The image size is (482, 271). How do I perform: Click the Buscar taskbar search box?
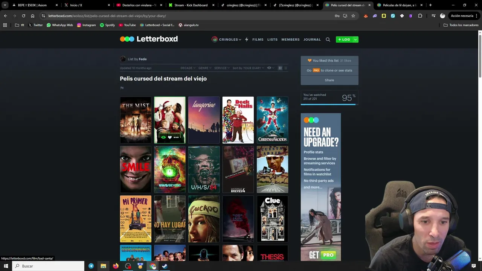tap(48, 266)
